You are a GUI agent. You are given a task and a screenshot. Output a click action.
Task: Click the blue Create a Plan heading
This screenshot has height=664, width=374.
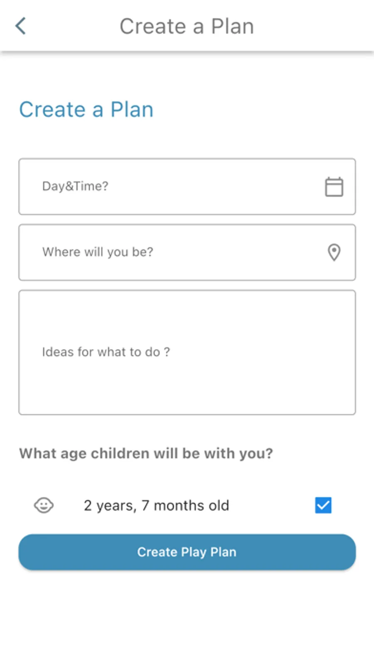pos(86,110)
